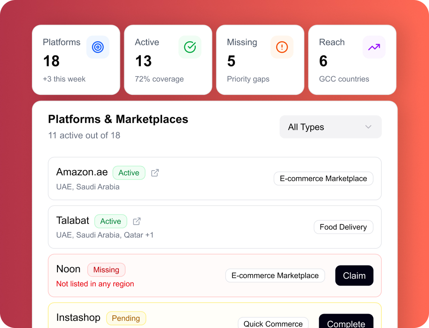The height and width of the screenshot is (328, 429).
Task: Open the Amazon.ae platform row
Action: [215, 178]
